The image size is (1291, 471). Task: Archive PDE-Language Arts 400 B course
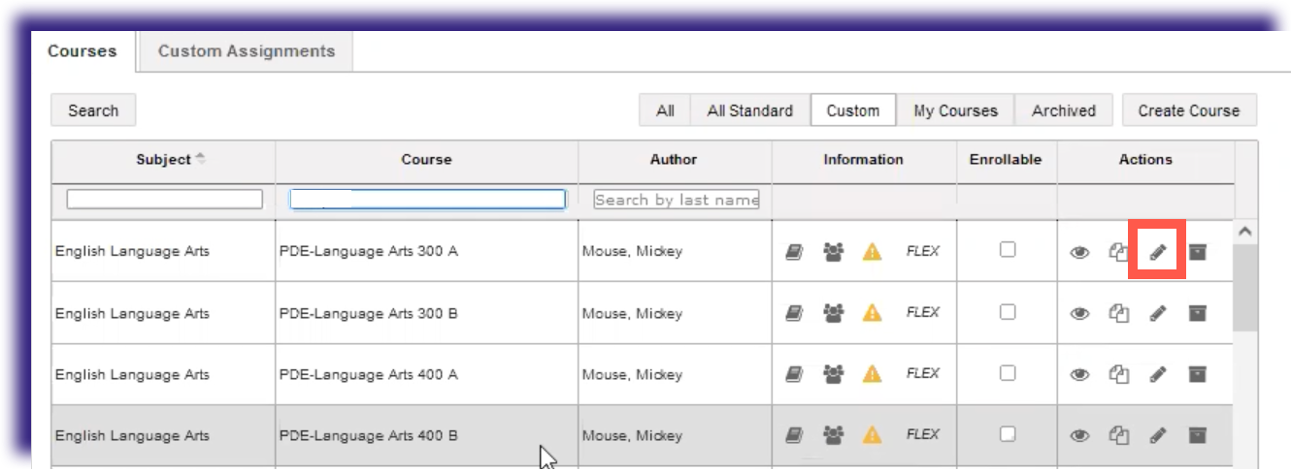pyautogui.click(x=1198, y=435)
